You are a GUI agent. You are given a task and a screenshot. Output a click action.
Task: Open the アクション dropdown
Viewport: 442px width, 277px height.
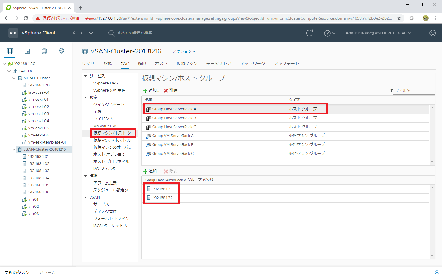point(184,51)
